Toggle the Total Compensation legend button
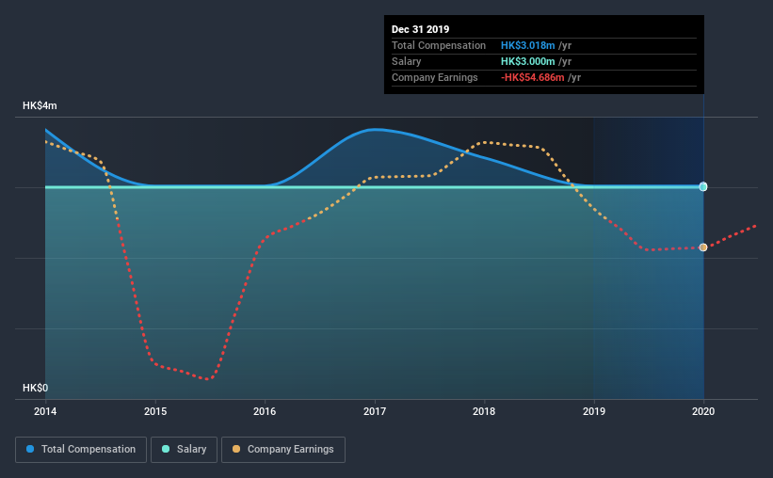773x478 pixels. (x=81, y=450)
